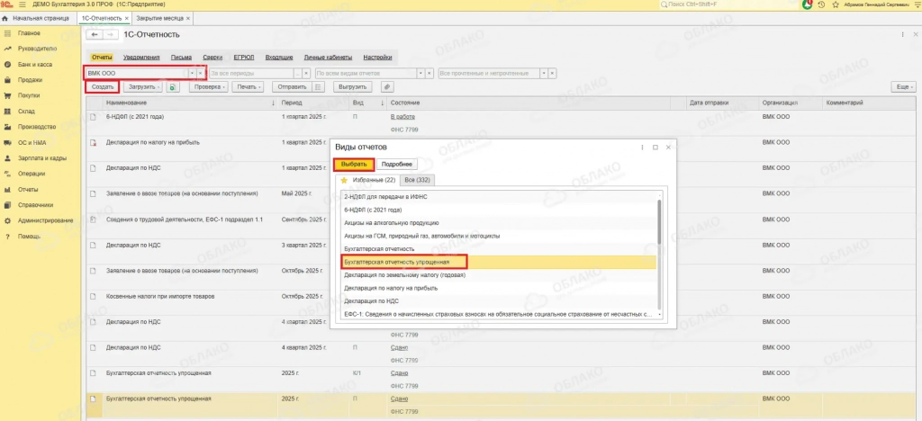
Task: Click the Выгрузить button
Action: [x=353, y=87]
